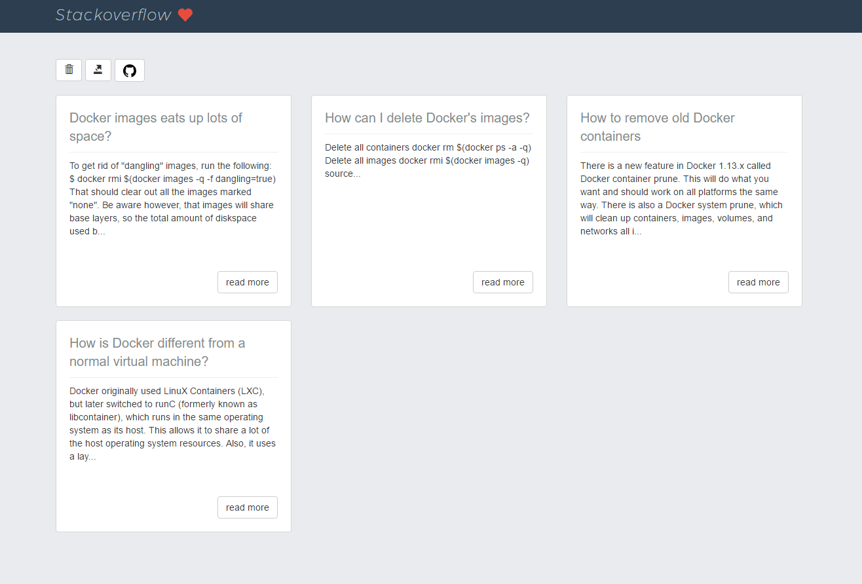862x584 pixels.
Task: Click title 'How can I delete Docker's images?'
Action: (x=427, y=118)
